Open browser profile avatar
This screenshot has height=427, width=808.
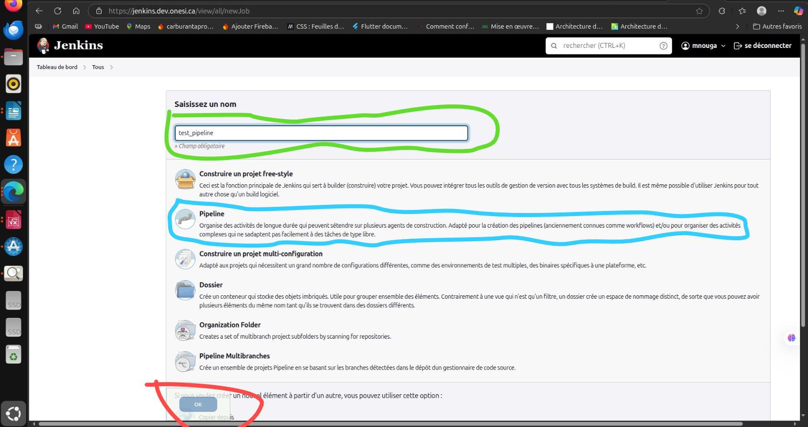762,11
